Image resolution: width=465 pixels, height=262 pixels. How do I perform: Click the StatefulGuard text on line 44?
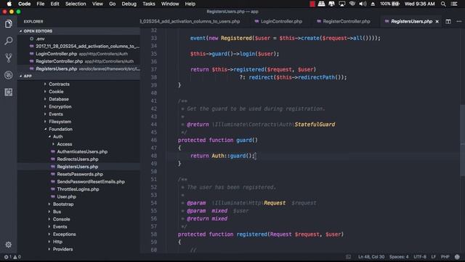[x=315, y=124]
